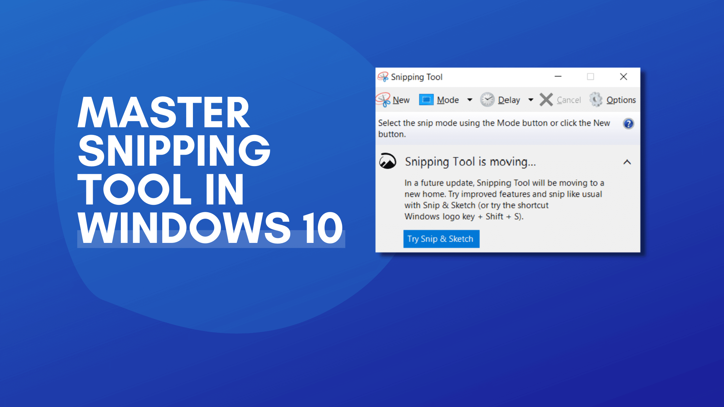
Task: Click the 'In a future update' paragraph
Action: (x=504, y=200)
